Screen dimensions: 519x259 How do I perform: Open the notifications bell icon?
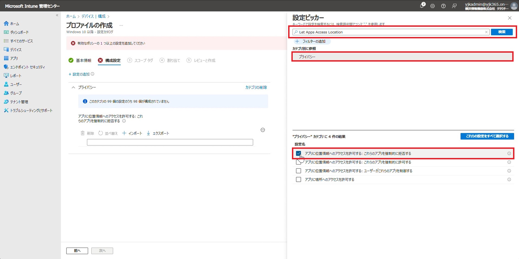[422, 6]
